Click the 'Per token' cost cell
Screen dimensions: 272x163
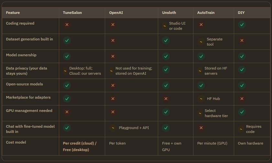click(117, 143)
